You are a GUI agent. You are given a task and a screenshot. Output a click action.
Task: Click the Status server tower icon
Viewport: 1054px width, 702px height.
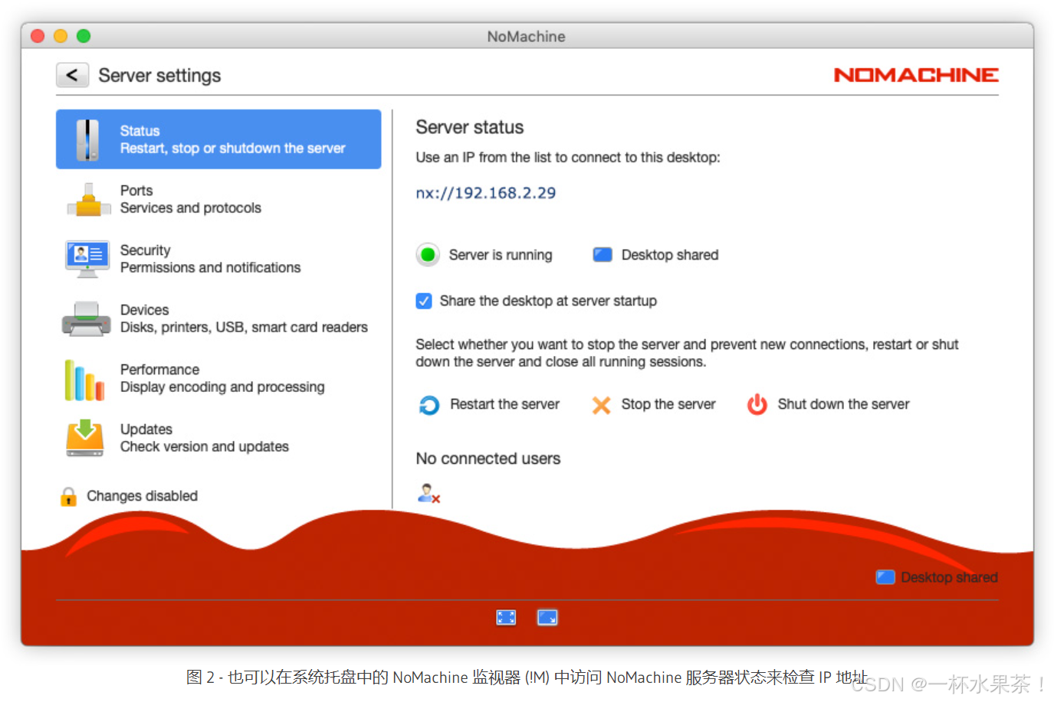pyautogui.click(x=87, y=139)
